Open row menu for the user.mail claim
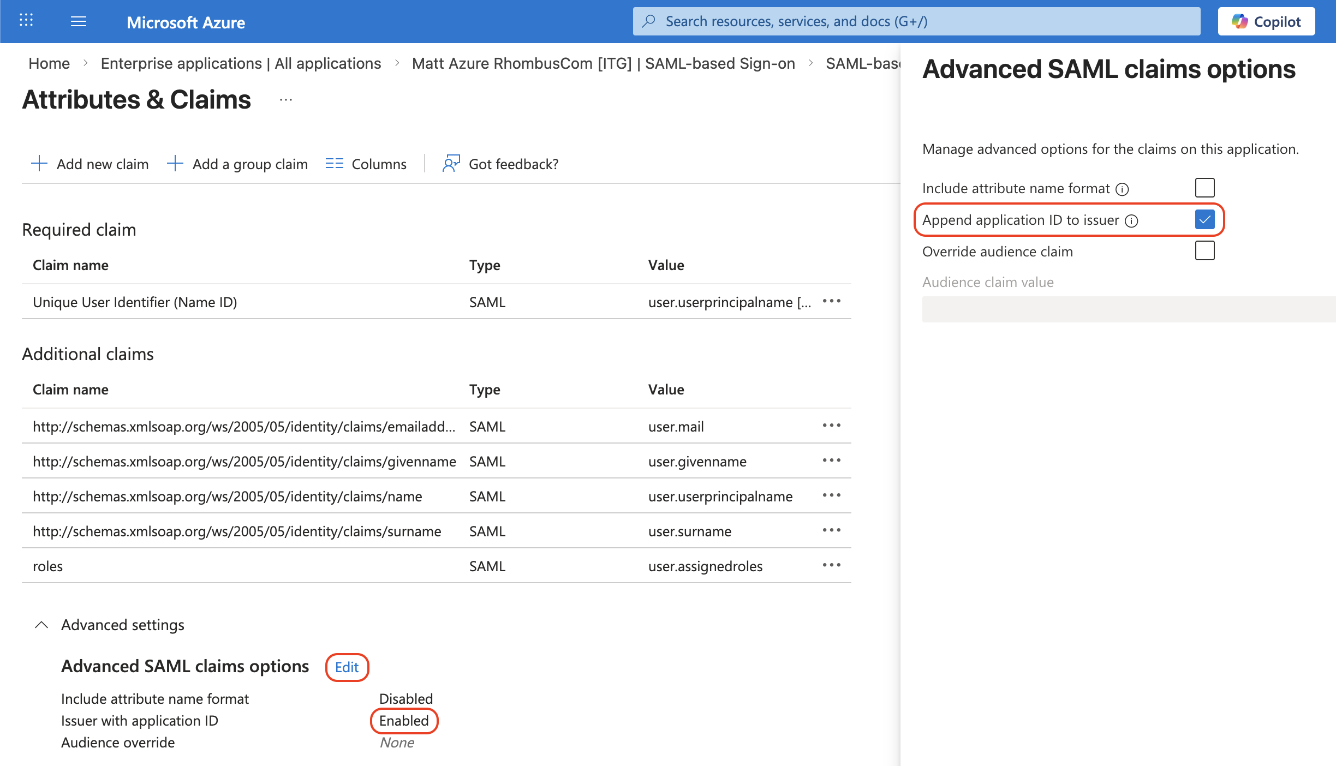This screenshot has height=766, width=1336. [832, 426]
